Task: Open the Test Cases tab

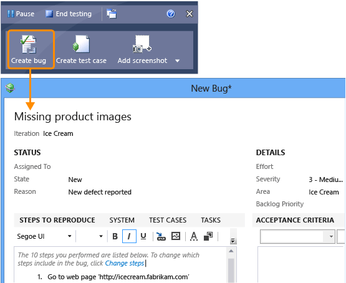Action: coord(168,220)
